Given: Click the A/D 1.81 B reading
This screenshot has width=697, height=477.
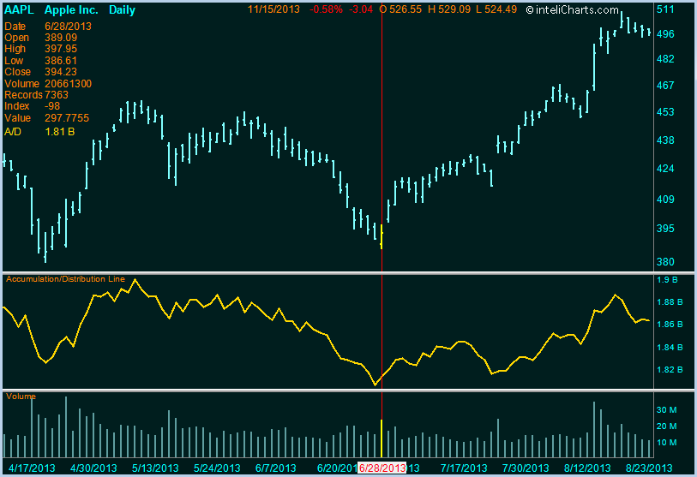Looking at the screenshot, I should [39, 132].
